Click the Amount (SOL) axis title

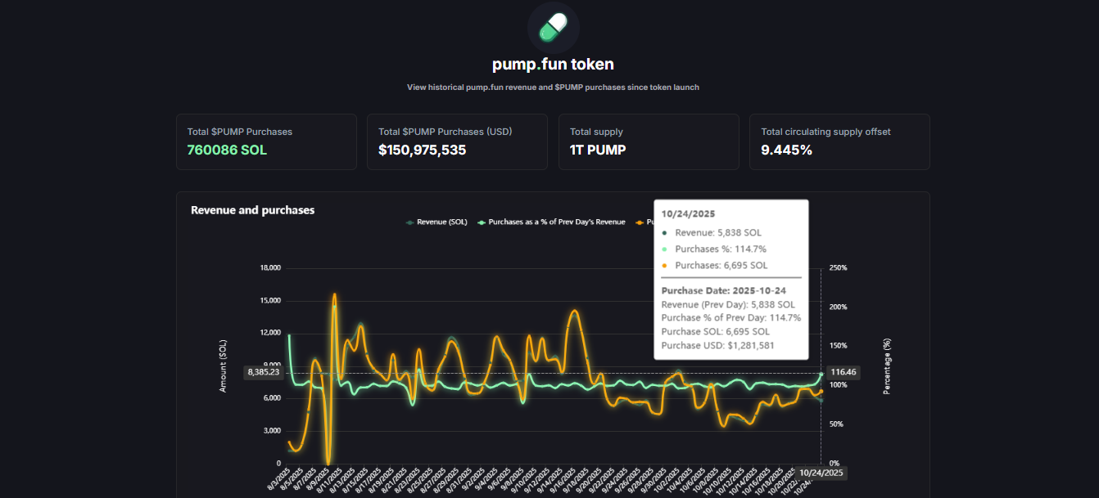(x=223, y=366)
